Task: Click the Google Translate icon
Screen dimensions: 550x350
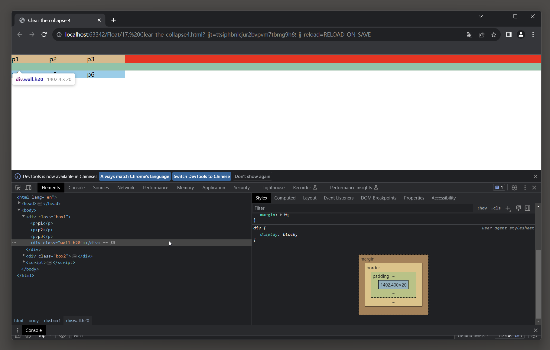Action: [470, 35]
